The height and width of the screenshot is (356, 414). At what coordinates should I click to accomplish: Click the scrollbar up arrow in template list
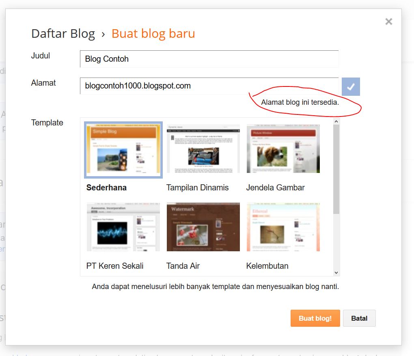pos(336,121)
